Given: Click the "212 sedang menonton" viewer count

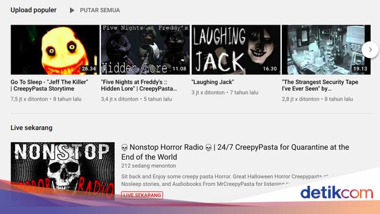Looking at the screenshot, I should click(148, 166).
